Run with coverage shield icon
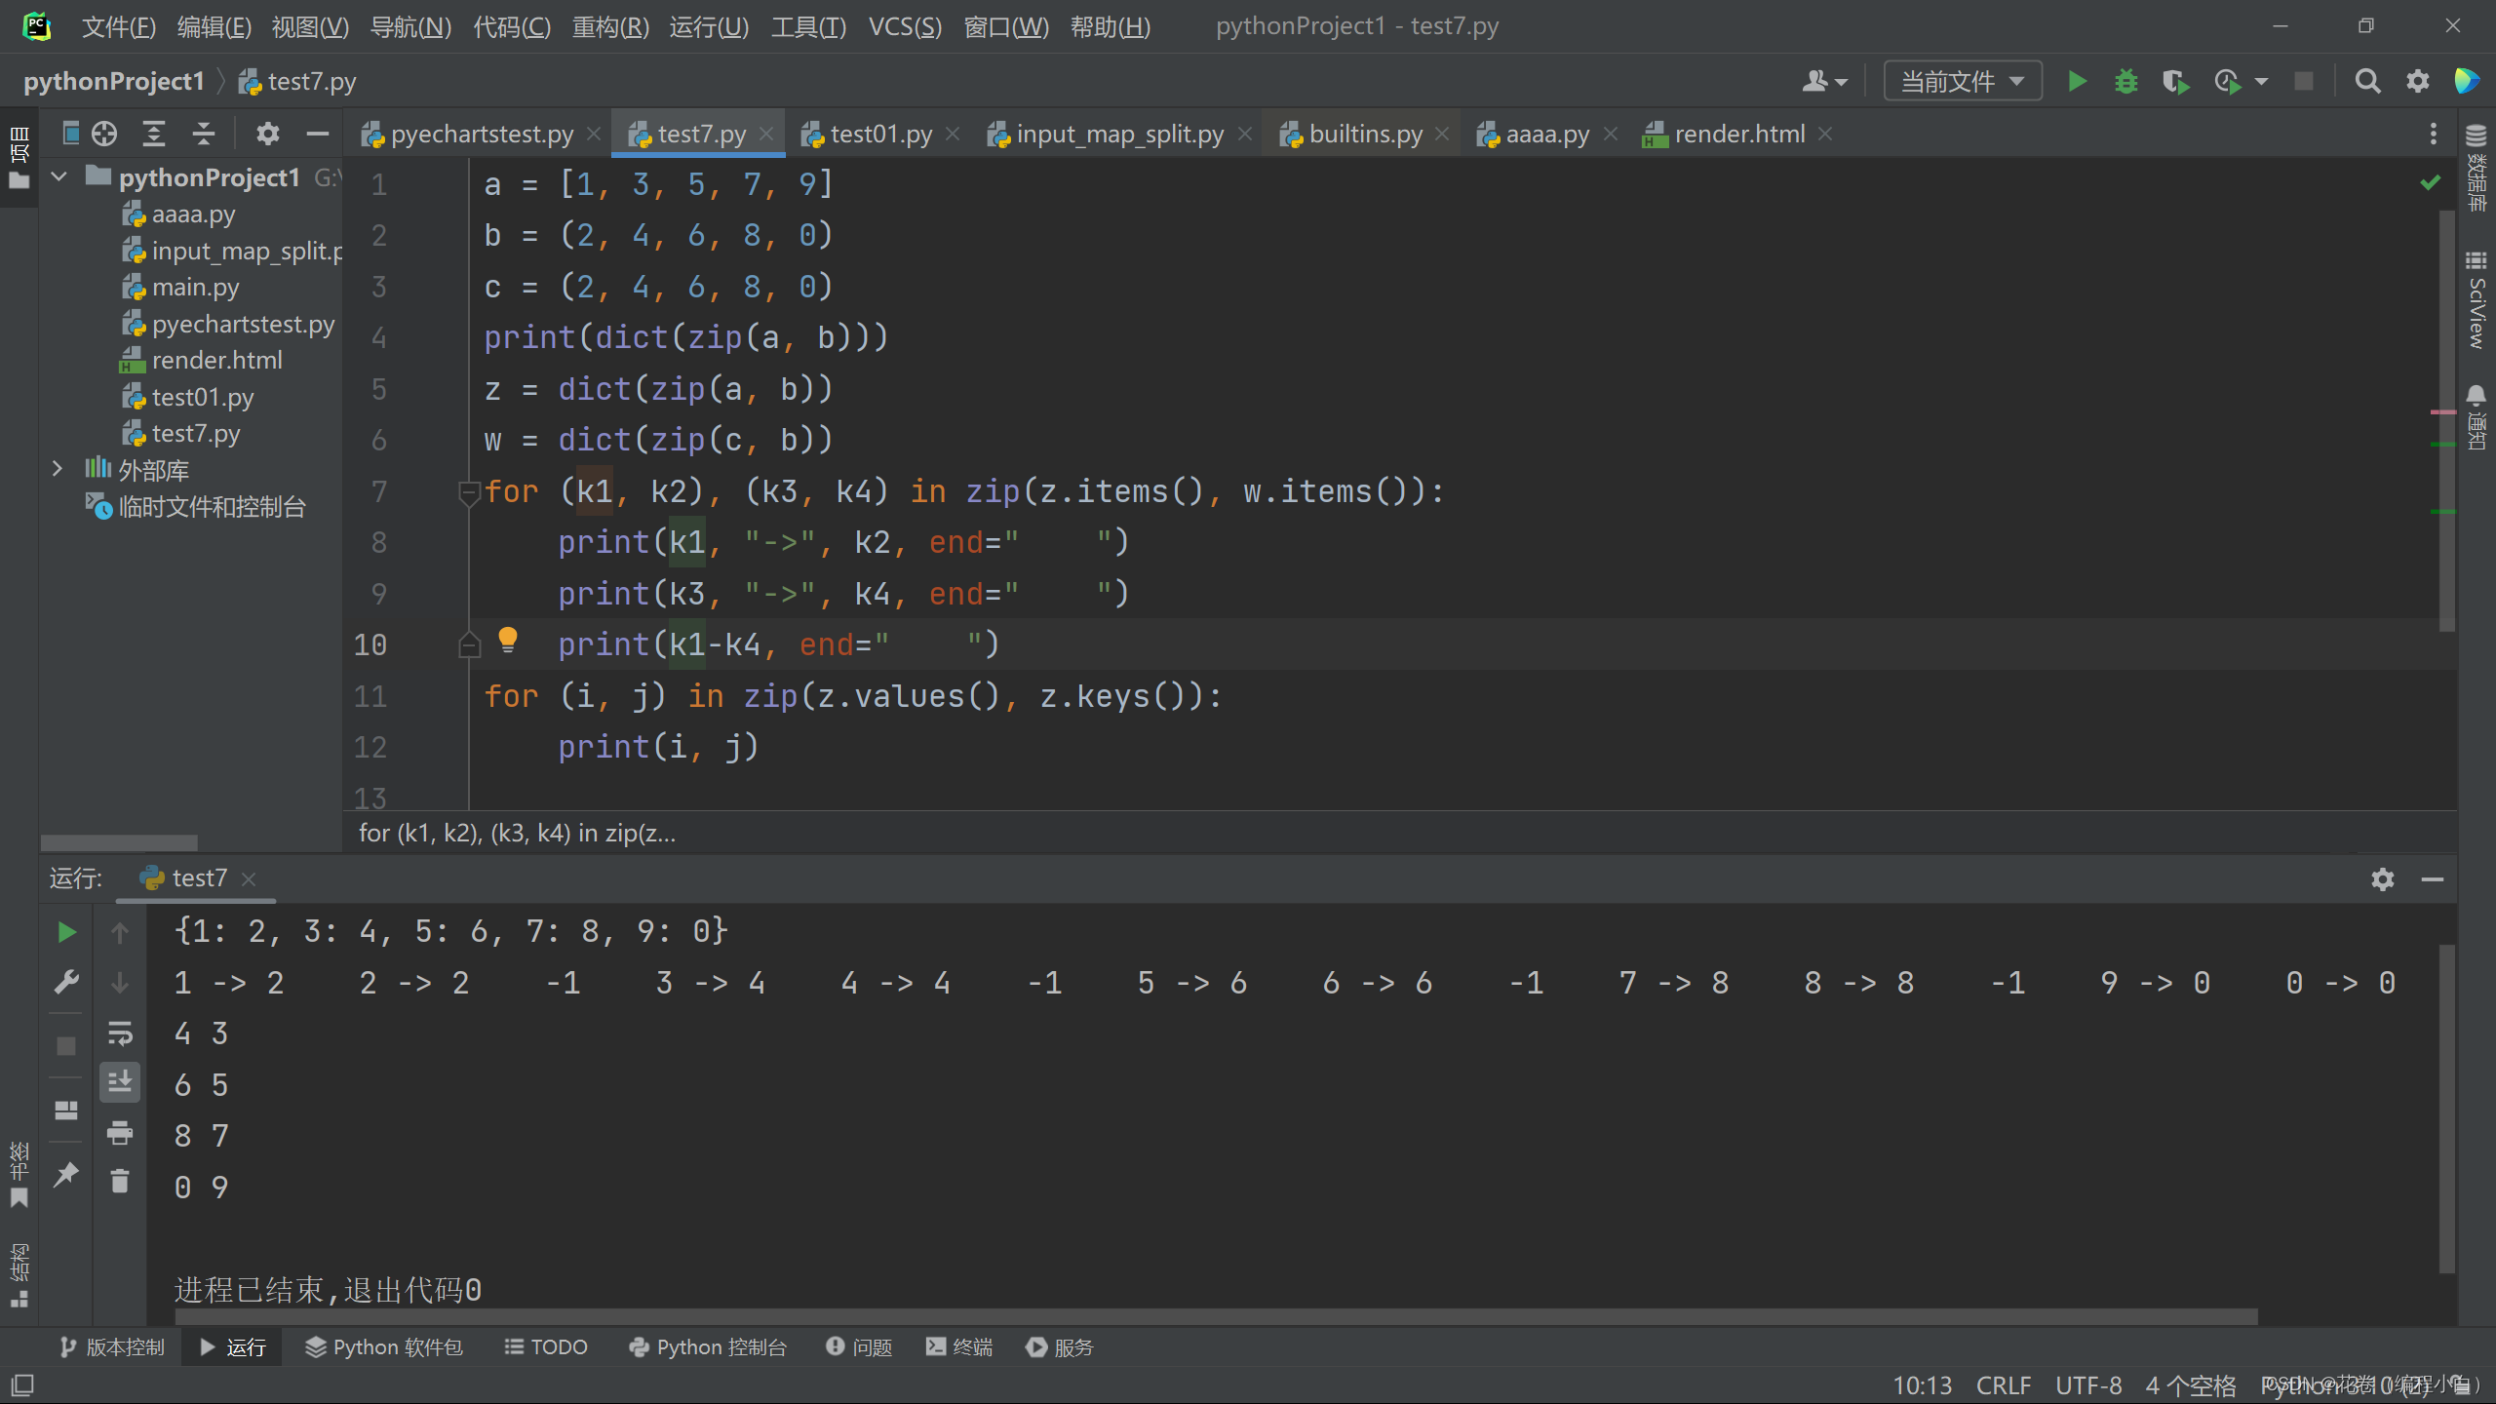The height and width of the screenshot is (1404, 2496). point(2175,81)
